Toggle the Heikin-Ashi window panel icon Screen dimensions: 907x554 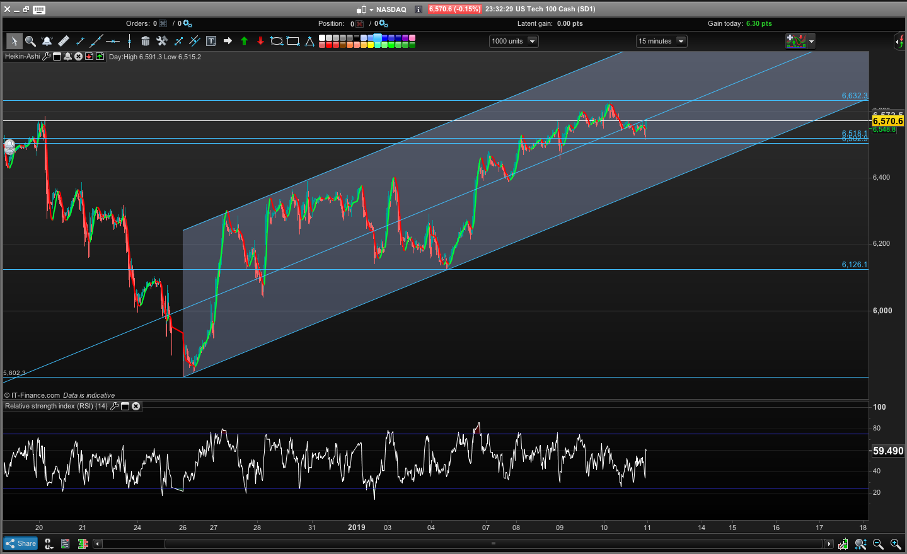click(57, 56)
